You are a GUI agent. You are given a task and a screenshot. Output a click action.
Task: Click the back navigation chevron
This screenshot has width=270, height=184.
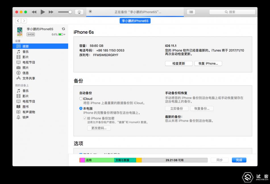point(18,21)
